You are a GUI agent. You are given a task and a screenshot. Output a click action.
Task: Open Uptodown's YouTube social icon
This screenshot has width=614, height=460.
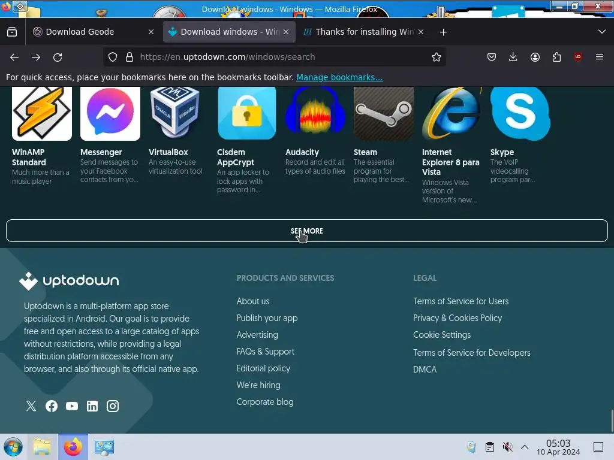pyautogui.click(x=72, y=406)
